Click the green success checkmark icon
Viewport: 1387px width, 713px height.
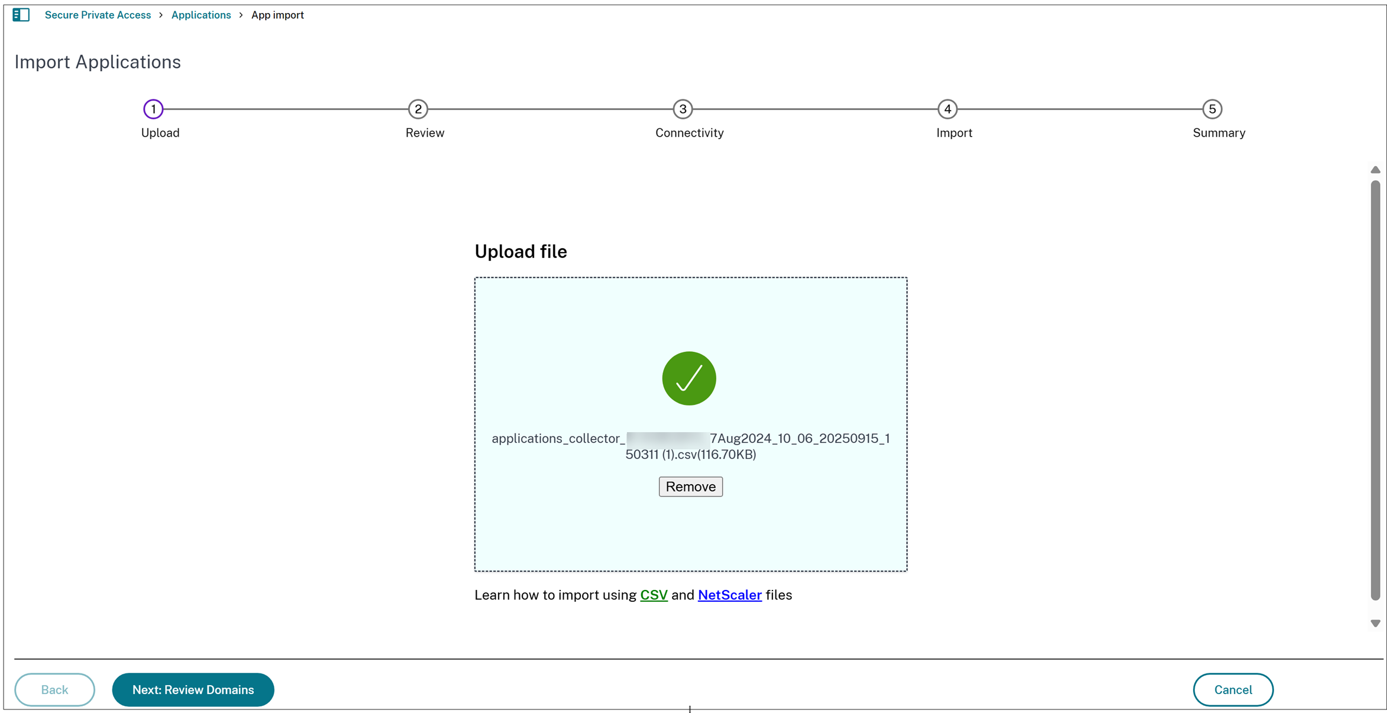point(689,378)
